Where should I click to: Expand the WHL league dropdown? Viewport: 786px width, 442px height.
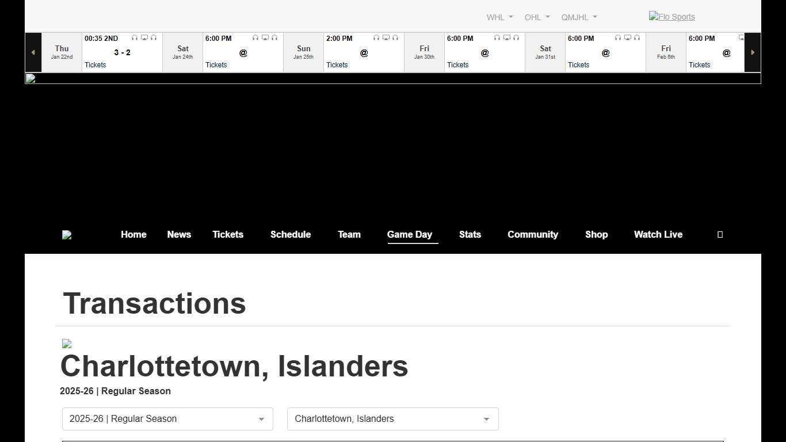click(x=498, y=17)
